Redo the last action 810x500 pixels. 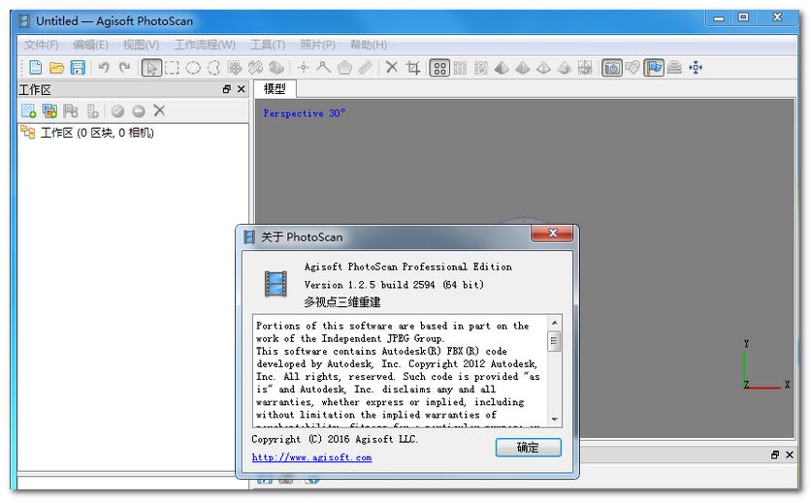(x=124, y=68)
